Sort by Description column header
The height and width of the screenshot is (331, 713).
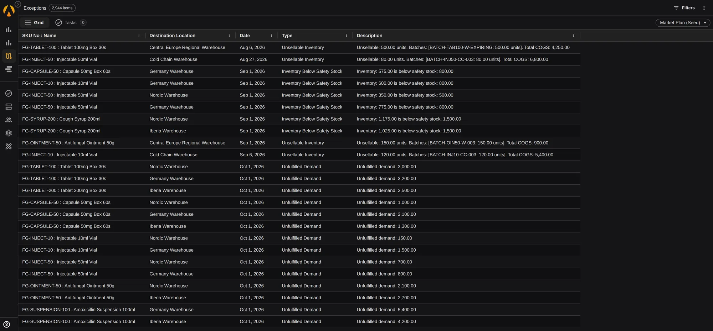point(369,36)
